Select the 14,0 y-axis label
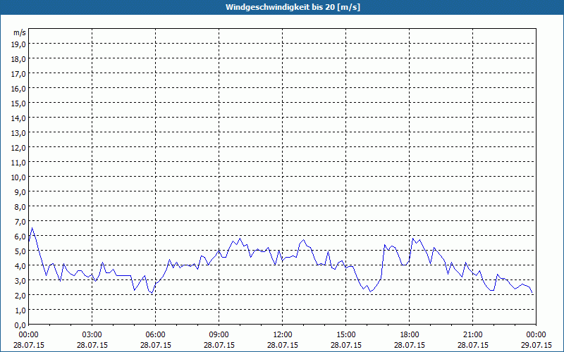The height and width of the screenshot is (352, 564). (x=19, y=118)
